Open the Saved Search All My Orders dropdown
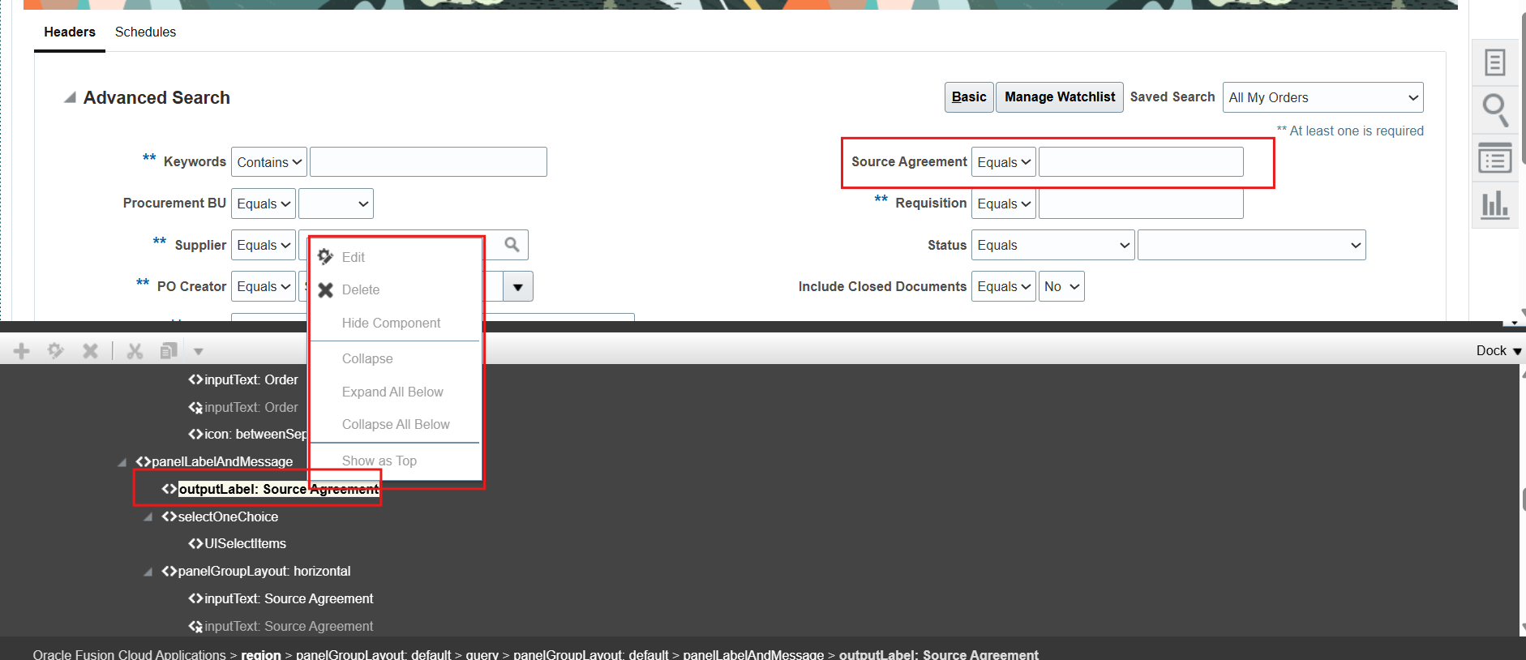 click(x=1322, y=97)
